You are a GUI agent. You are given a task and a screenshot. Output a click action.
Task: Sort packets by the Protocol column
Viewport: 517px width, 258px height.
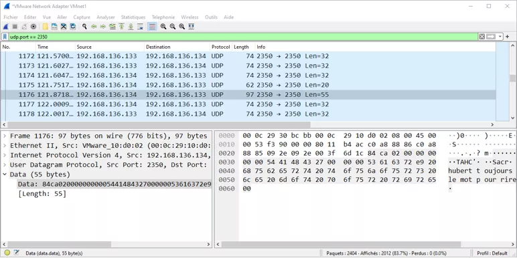pyautogui.click(x=221, y=47)
